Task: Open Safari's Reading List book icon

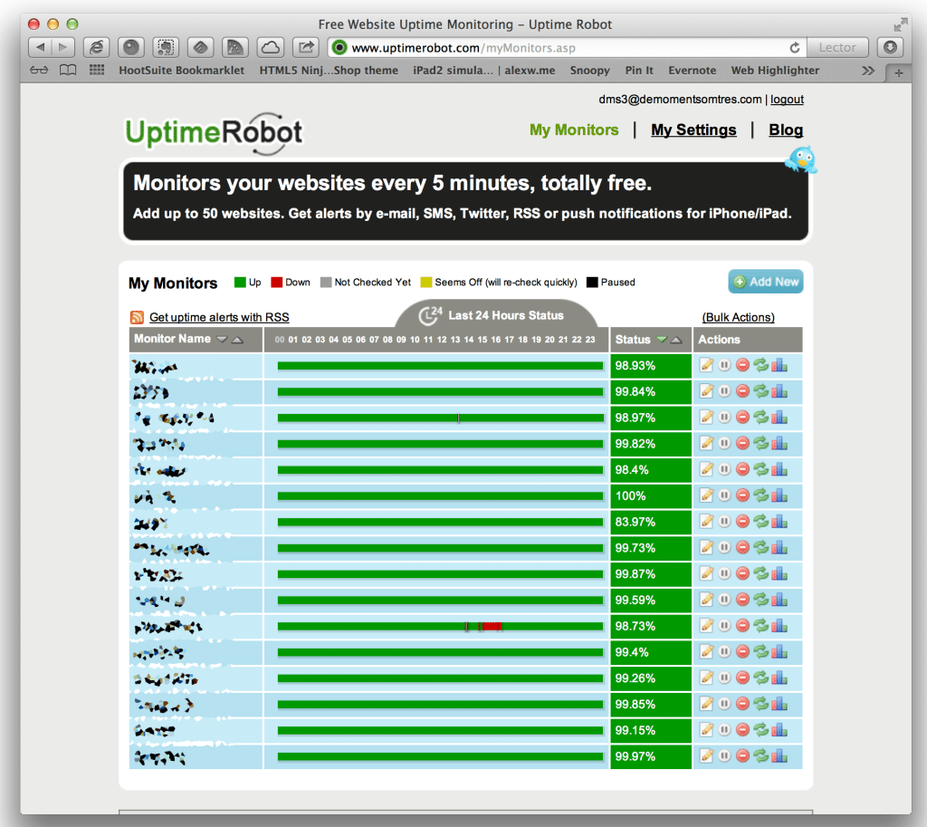Action: pyautogui.click(x=67, y=71)
